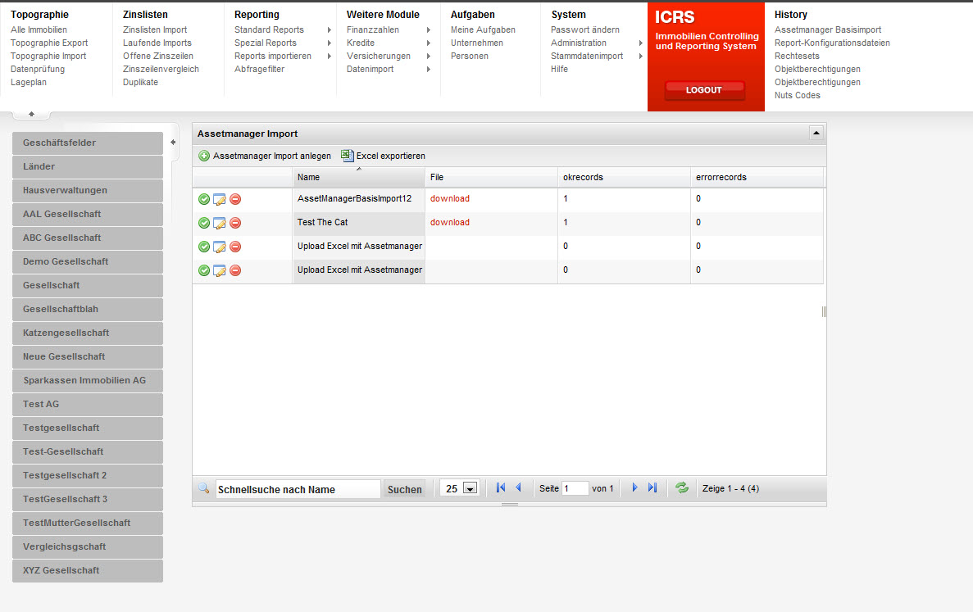Open Passwort ändern menu item
Viewport: 973px width, 612px height.
click(585, 29)
